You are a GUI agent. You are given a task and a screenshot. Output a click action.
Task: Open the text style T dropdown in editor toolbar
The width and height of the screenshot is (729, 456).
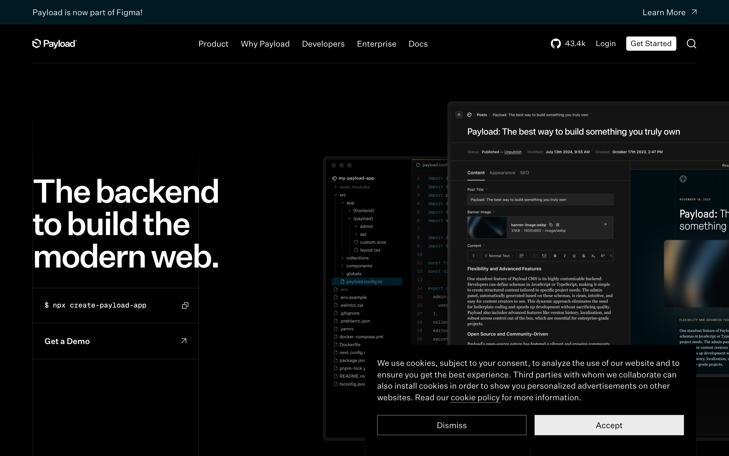point(475,256)
